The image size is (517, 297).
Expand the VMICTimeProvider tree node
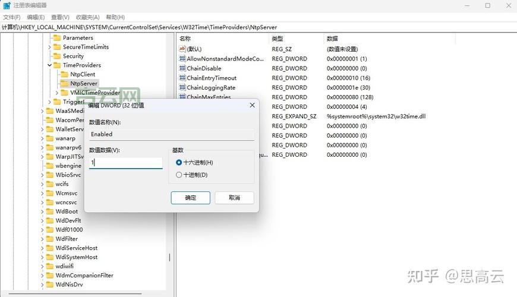click(56, 93)
